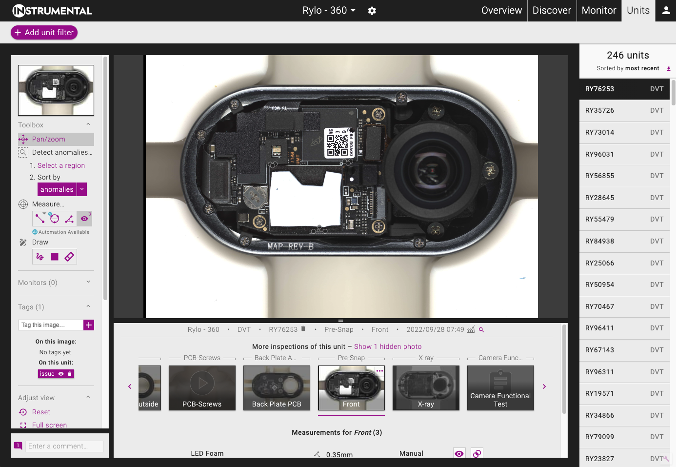Image resolution: width=676 pixels, height=467 pixels.
Task: Click the Tag this image input field
Action: coord(51,325)
